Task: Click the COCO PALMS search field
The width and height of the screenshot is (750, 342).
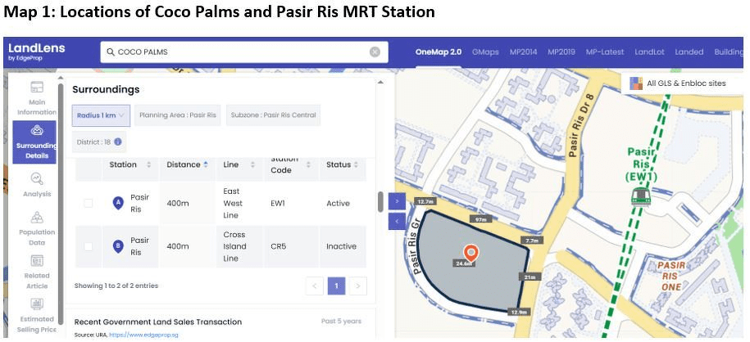Action: tap(238, 52)
